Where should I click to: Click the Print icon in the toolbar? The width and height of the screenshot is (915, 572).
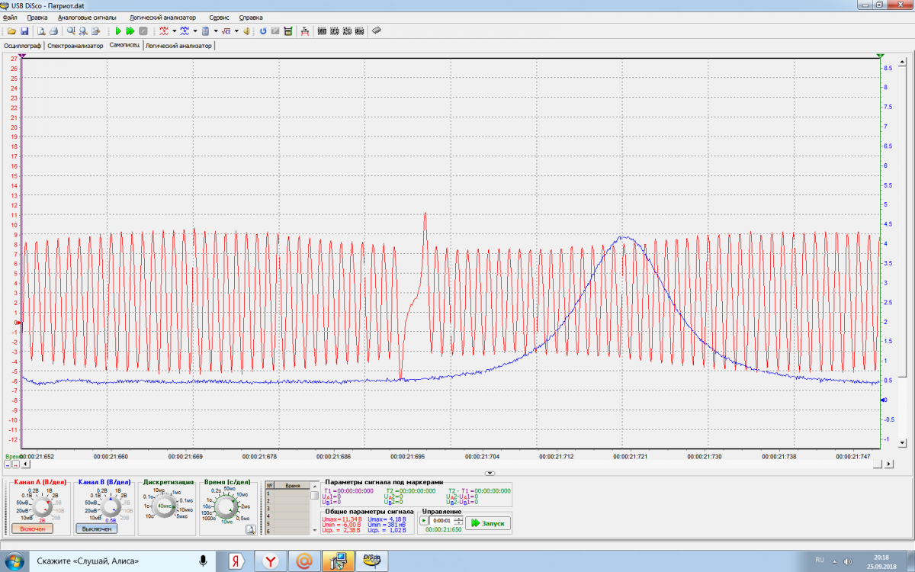[x=54, y=31]
